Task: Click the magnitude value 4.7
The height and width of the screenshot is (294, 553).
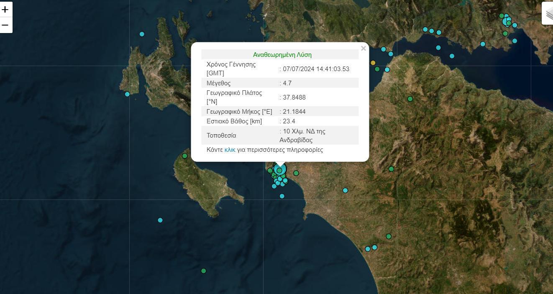Action: pos(287,83)
